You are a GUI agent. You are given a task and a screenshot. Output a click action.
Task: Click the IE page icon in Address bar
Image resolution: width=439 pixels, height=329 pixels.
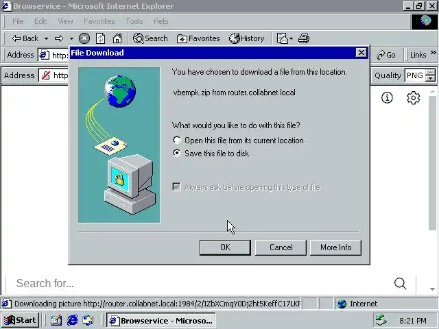coord(44,55)
